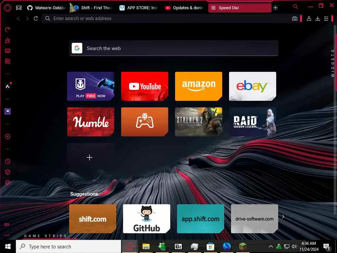Open Microsoft Store from taskbar

[x=210, y=246]
